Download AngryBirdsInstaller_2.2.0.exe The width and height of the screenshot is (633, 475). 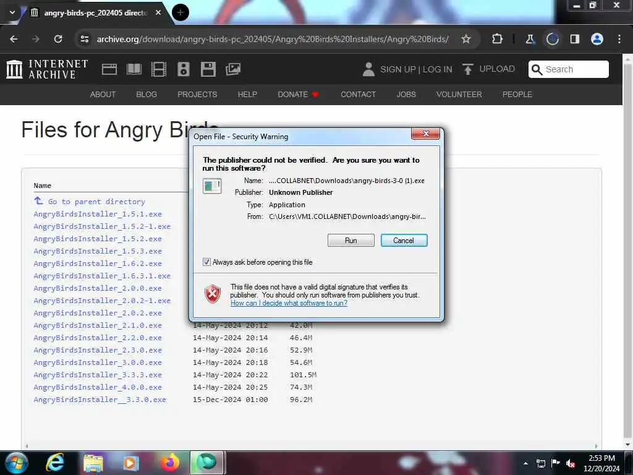pyautogui.click(x=98, y=338)
